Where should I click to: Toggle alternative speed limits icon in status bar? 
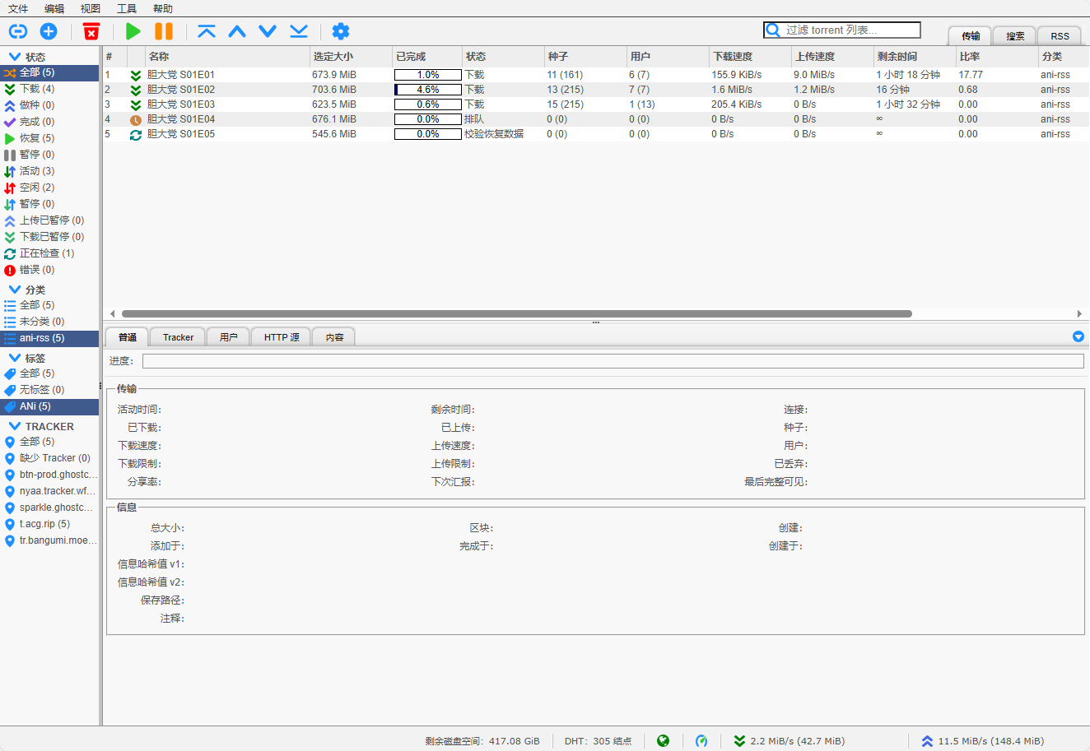click(701, 741)
